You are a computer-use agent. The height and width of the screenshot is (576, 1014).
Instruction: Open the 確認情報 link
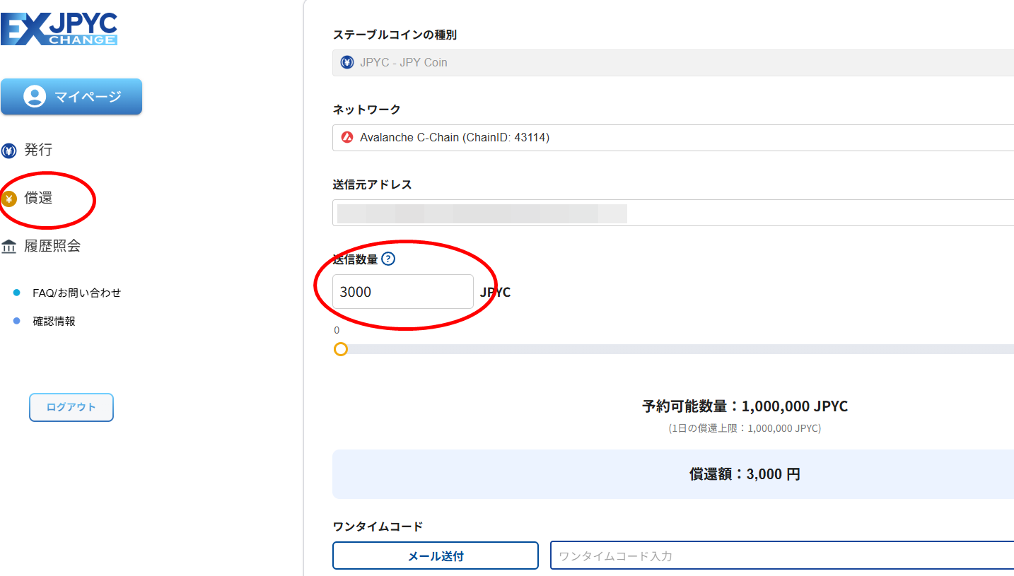click(54, 321)
